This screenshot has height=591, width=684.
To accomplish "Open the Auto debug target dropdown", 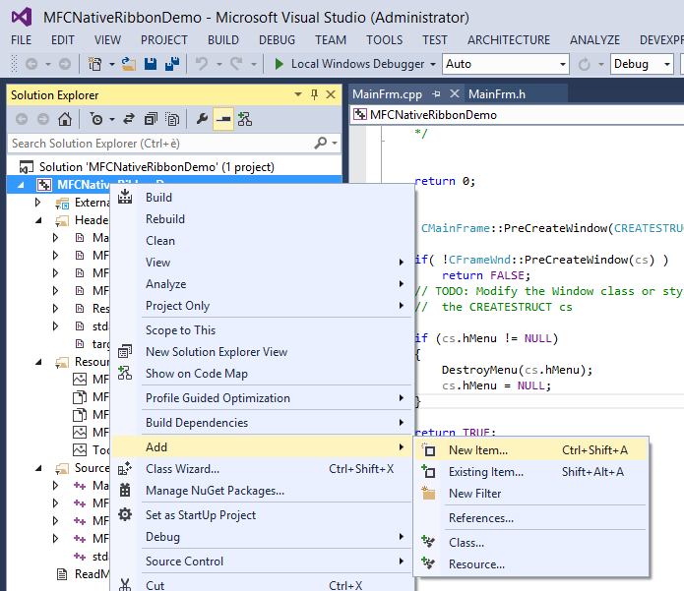I will coord(563,65).
